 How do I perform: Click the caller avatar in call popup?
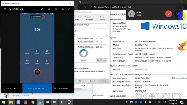131,14
